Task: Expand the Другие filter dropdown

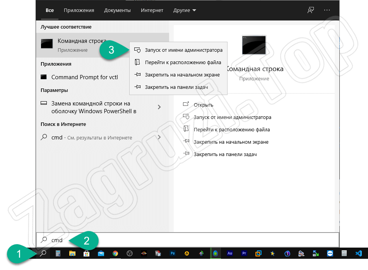Action: (185, 10)
